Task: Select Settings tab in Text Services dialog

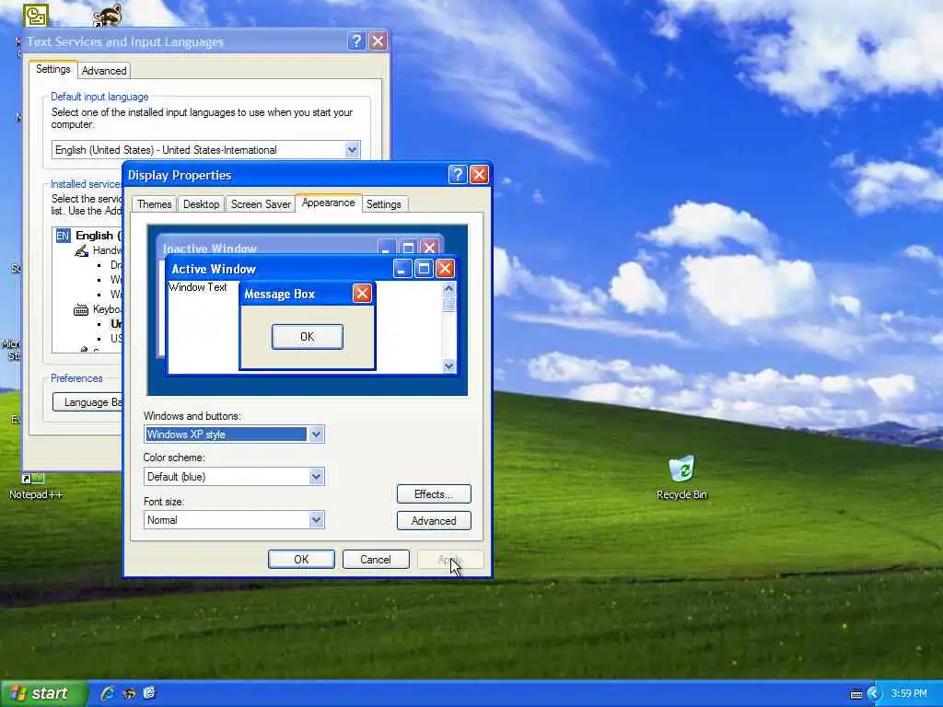Action: point(52,69)
